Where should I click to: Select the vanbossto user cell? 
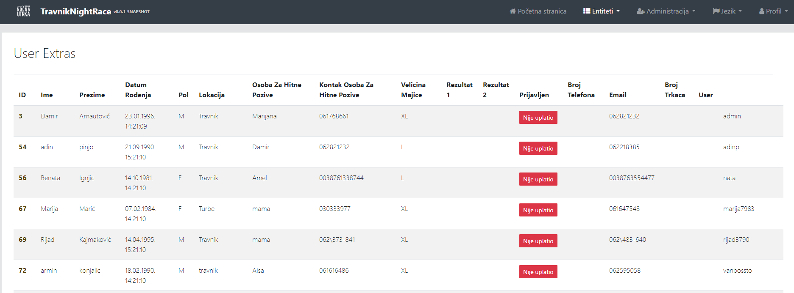(738, 271)
